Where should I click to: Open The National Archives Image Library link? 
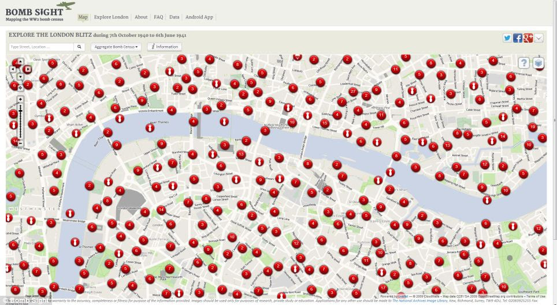point(420,301)
